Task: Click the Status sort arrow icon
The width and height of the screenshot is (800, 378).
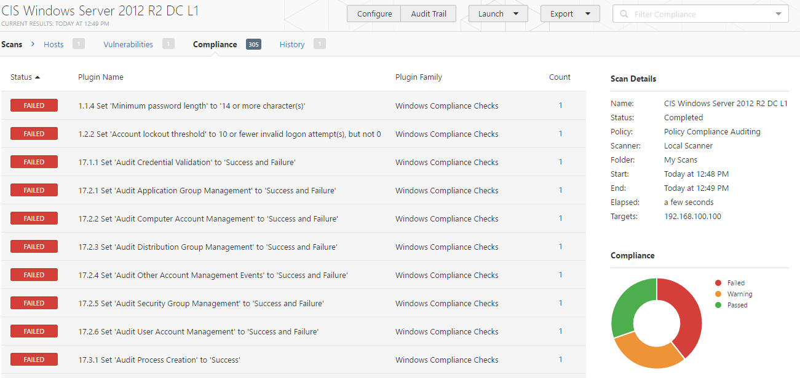Action: click(38, 77)
